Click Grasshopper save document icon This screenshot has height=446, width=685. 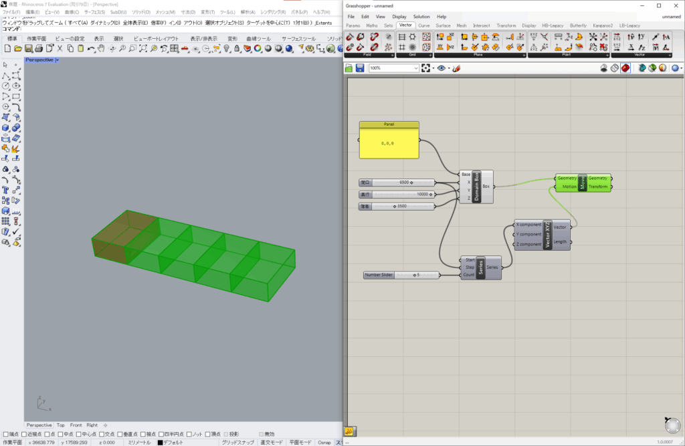pos(360,68)
